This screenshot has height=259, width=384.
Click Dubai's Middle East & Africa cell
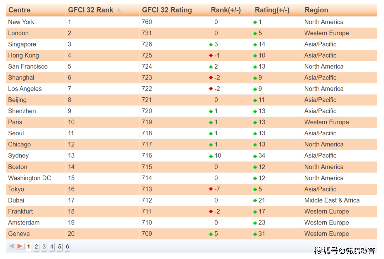[332, 200]
